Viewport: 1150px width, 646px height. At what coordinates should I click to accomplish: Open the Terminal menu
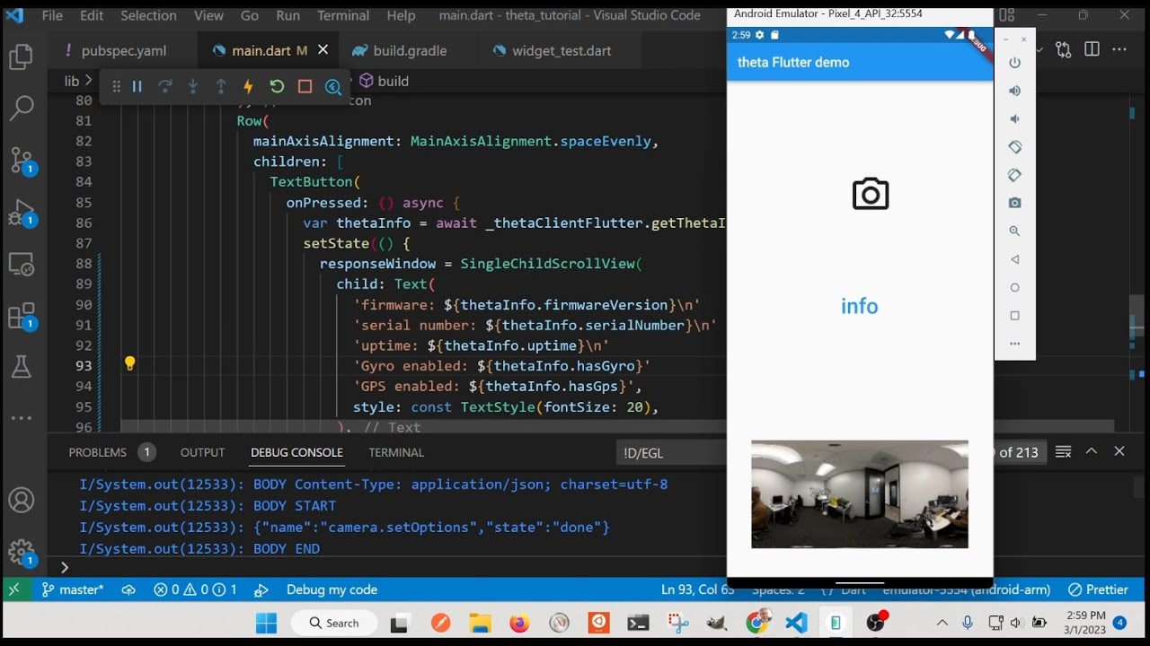pos(342,15)
